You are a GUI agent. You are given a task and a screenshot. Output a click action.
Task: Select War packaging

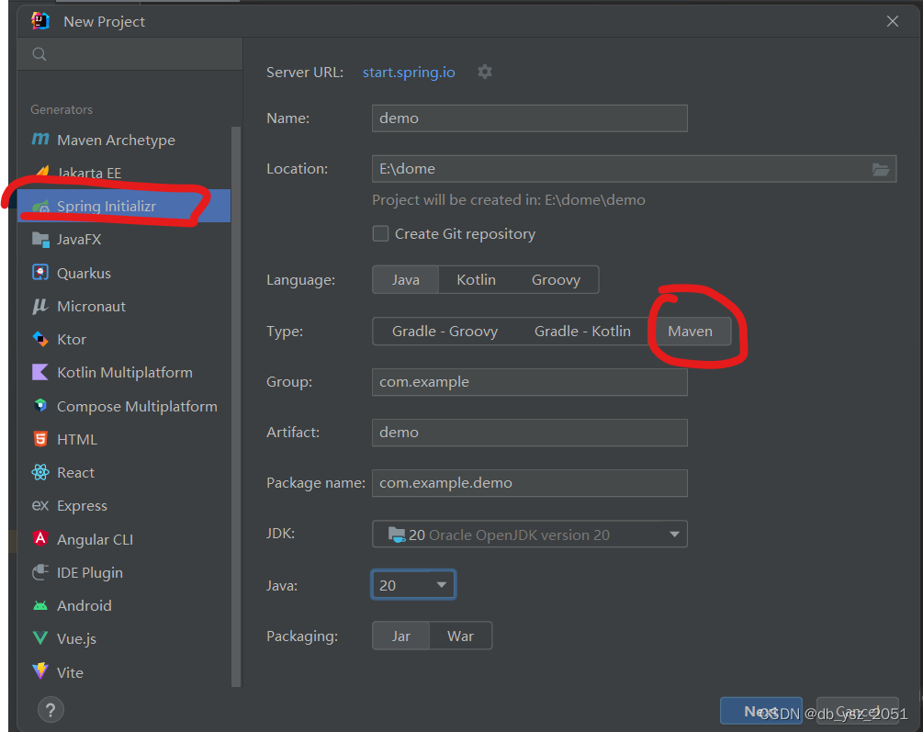[x=460, y=636]
